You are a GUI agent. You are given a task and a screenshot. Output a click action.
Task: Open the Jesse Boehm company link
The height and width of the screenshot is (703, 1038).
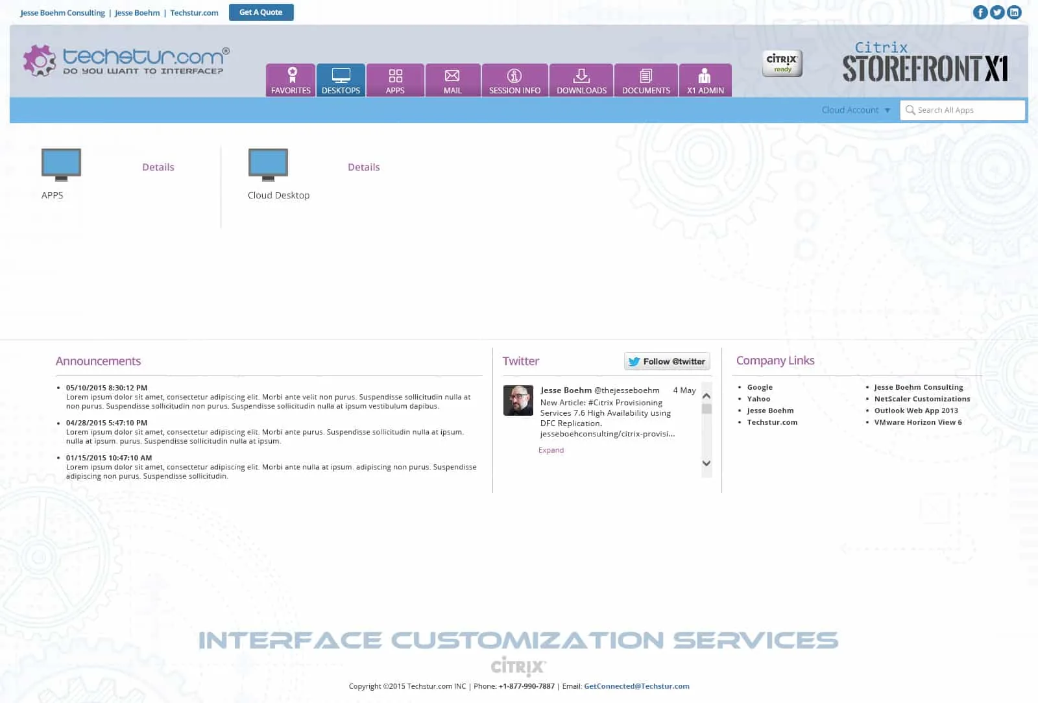(770, 411)
